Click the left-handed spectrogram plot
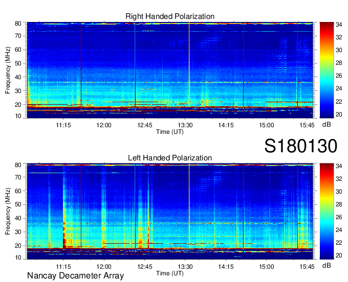The image size is (348, 282). [x=170, y=212]
